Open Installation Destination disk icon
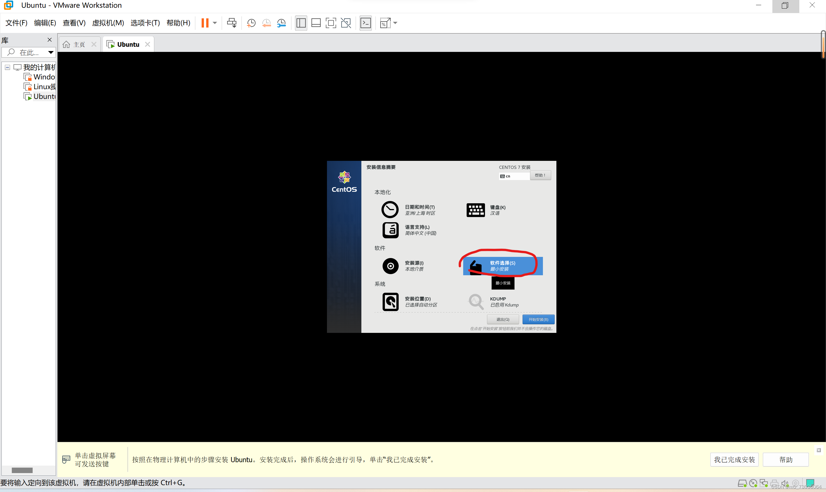826x492 pixels. [x=390, y=301]
